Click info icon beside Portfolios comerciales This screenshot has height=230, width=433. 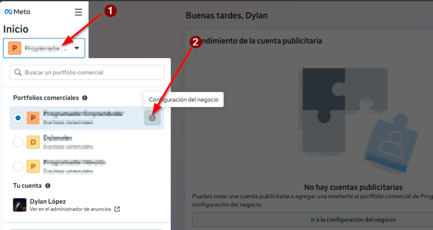(x=85, y=98)
